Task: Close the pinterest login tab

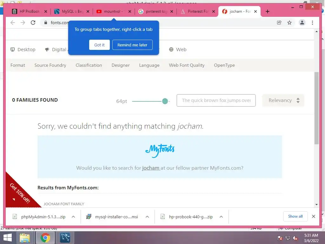Action: point(172,11)
